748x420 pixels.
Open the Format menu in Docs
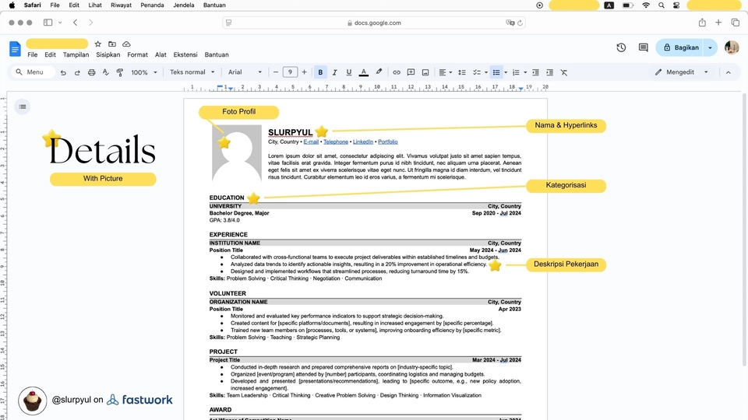(x=137, y=54)
